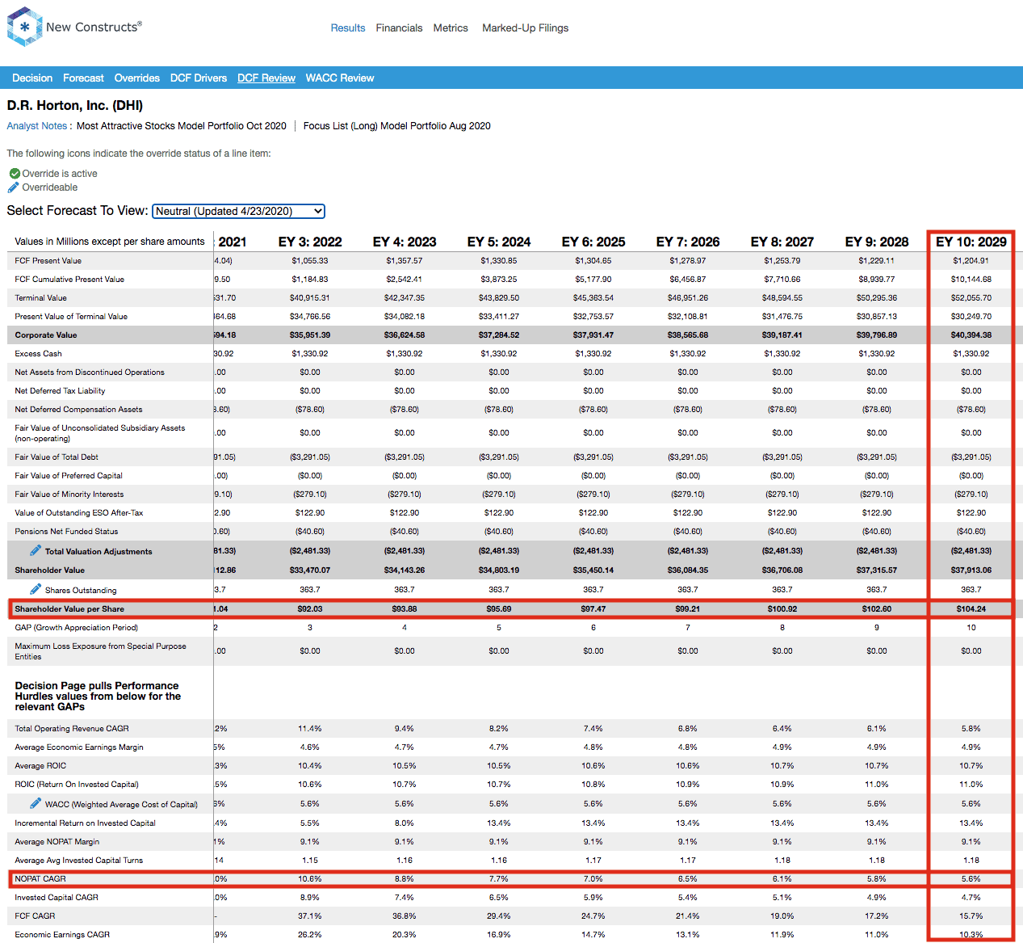Select the DCF Review tab
1023x943 pixels.
click(266, 78)
